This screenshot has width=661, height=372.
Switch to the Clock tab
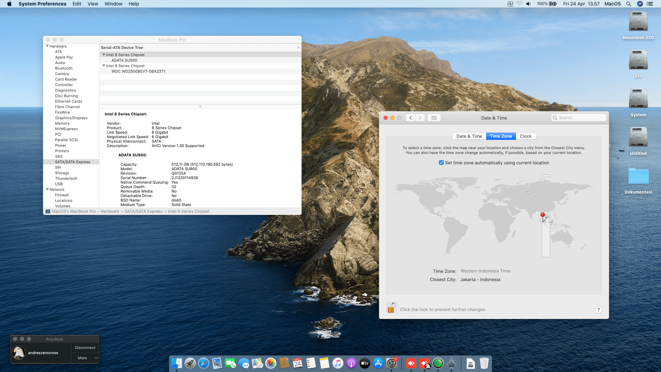pos(525,136)
